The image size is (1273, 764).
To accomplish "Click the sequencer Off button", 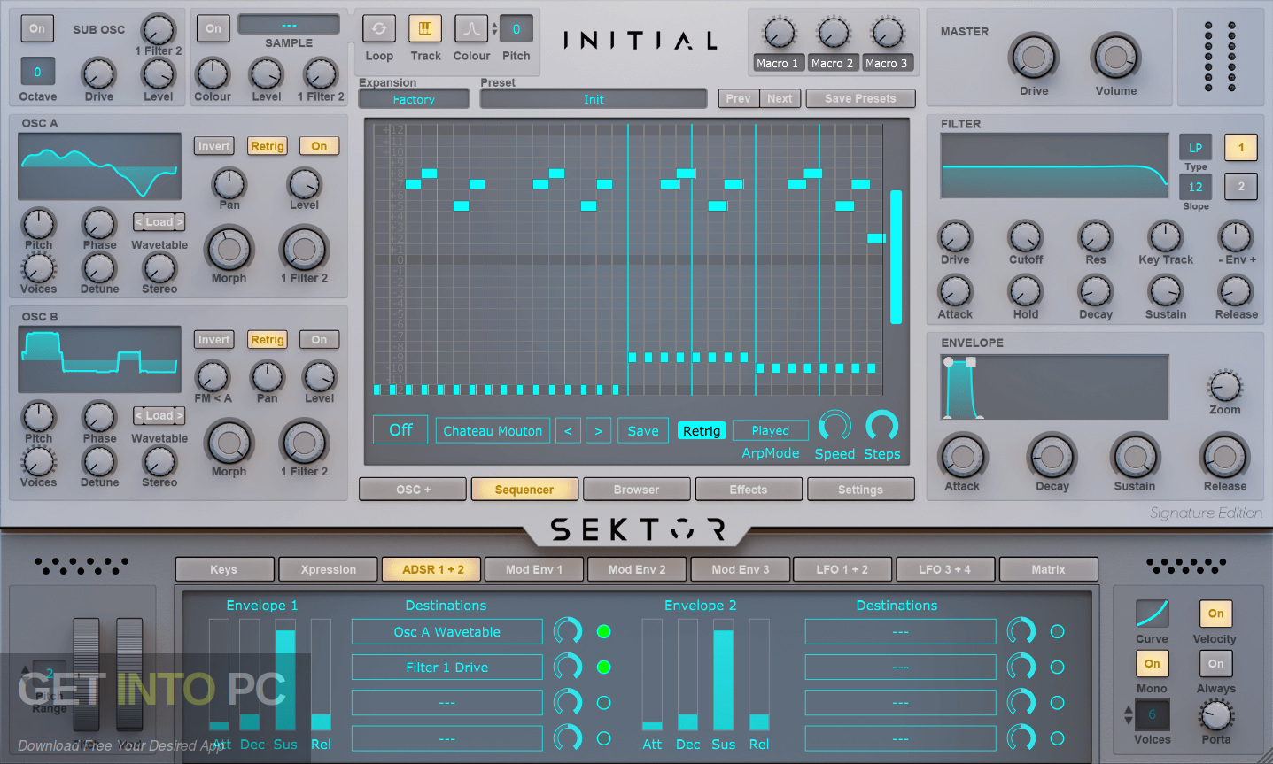I will (x=400, y=429).
